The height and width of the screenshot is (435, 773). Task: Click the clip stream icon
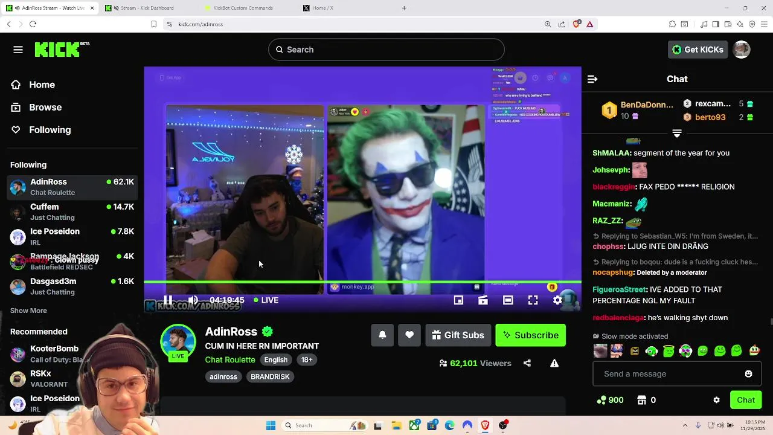(x=483, y=300)
